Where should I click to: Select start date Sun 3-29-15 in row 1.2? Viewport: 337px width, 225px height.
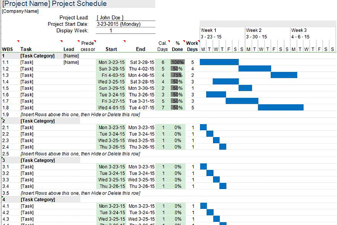[x=111, y=69]
